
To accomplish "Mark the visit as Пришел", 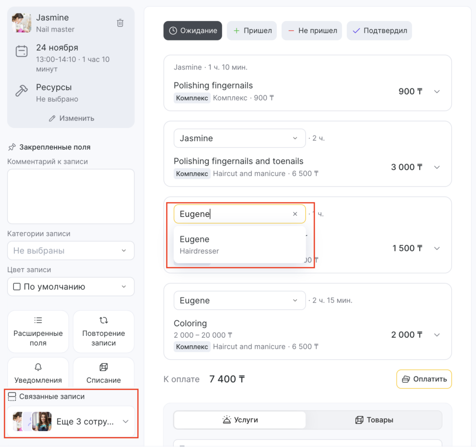I will (252, 31).
